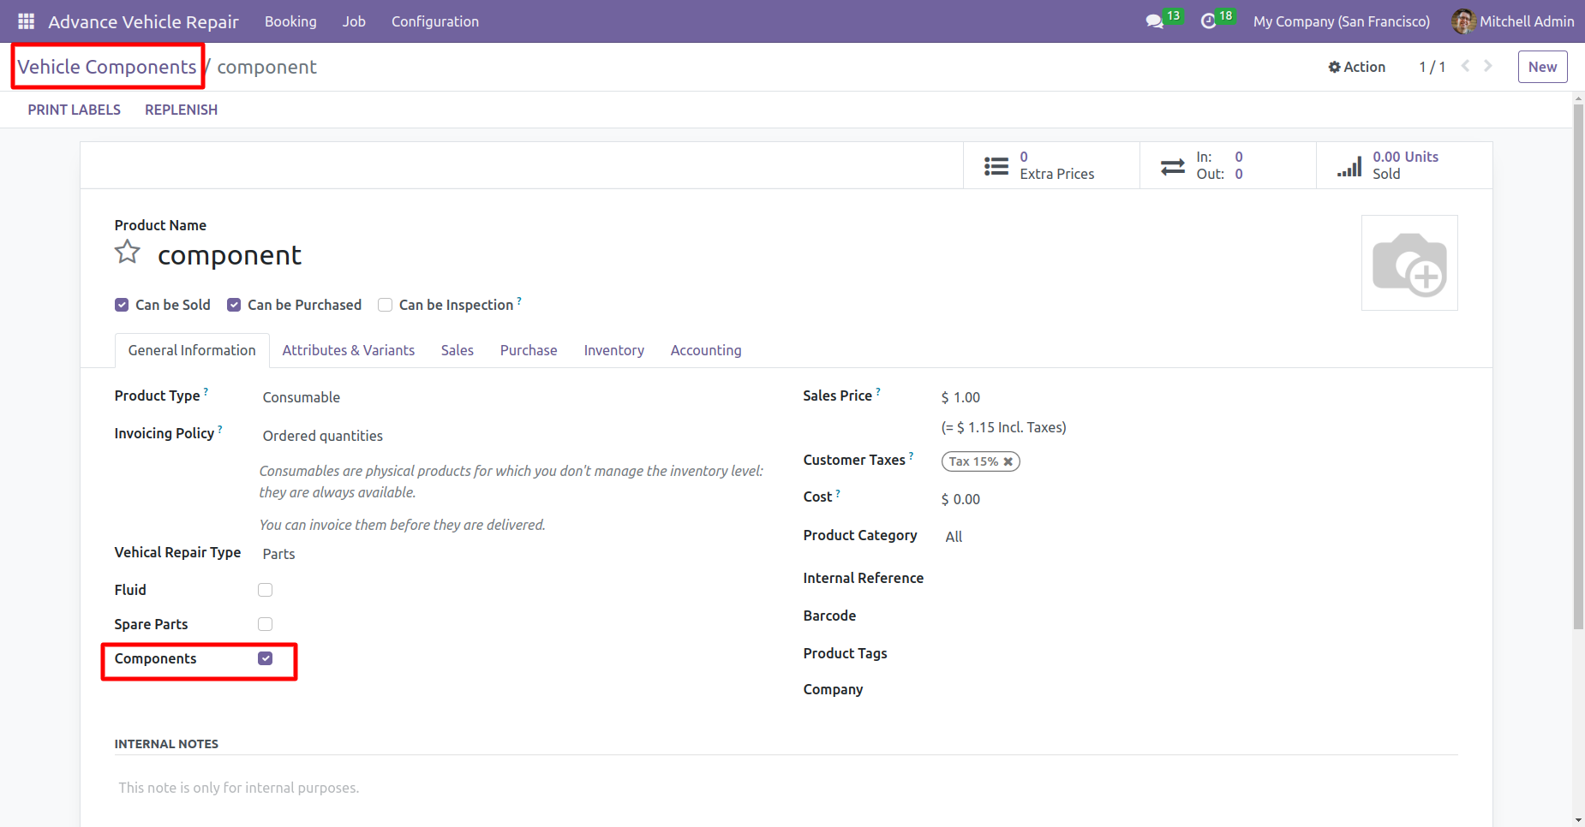Go to next record arrow
The height and width of the screenshot is (827, 1585).
click(1488, 66)
